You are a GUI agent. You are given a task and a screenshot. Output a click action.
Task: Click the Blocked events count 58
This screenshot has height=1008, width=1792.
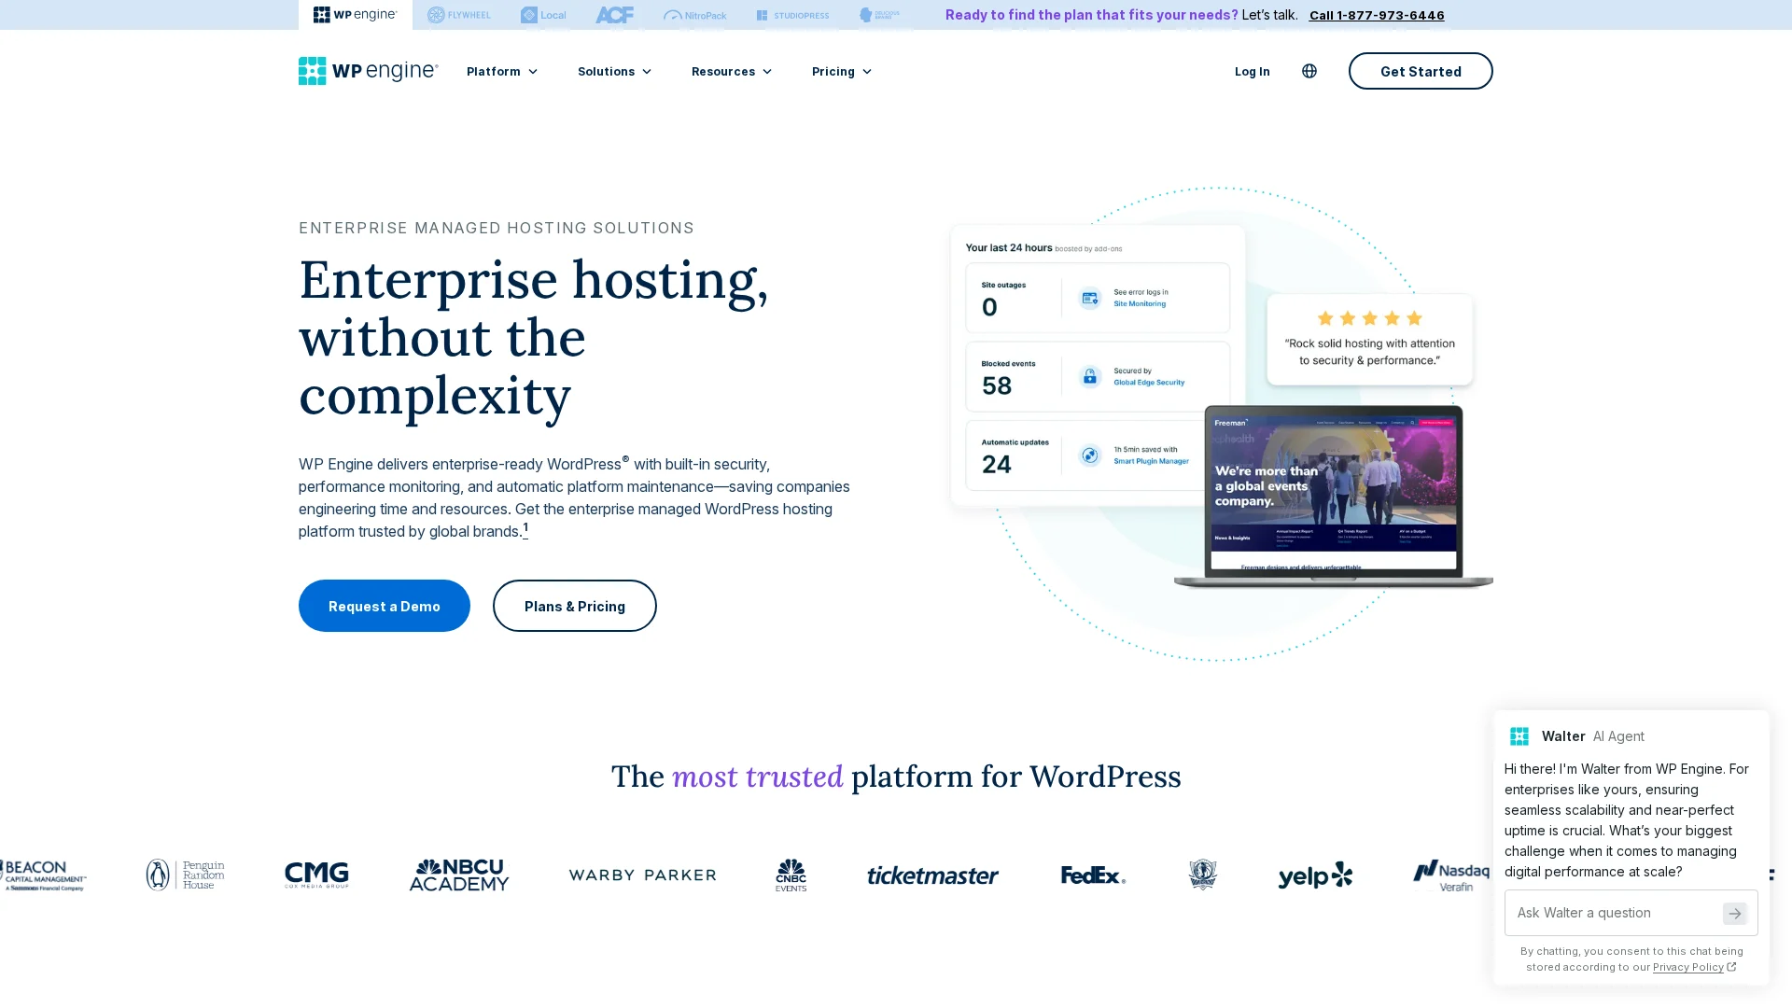[x=997, y=385]
